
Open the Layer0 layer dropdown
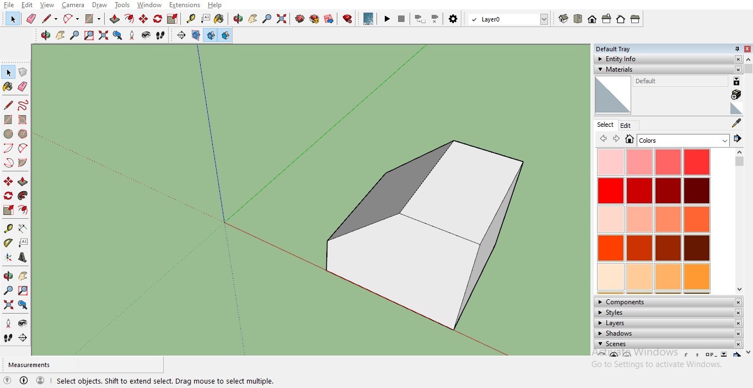[544, 19]
